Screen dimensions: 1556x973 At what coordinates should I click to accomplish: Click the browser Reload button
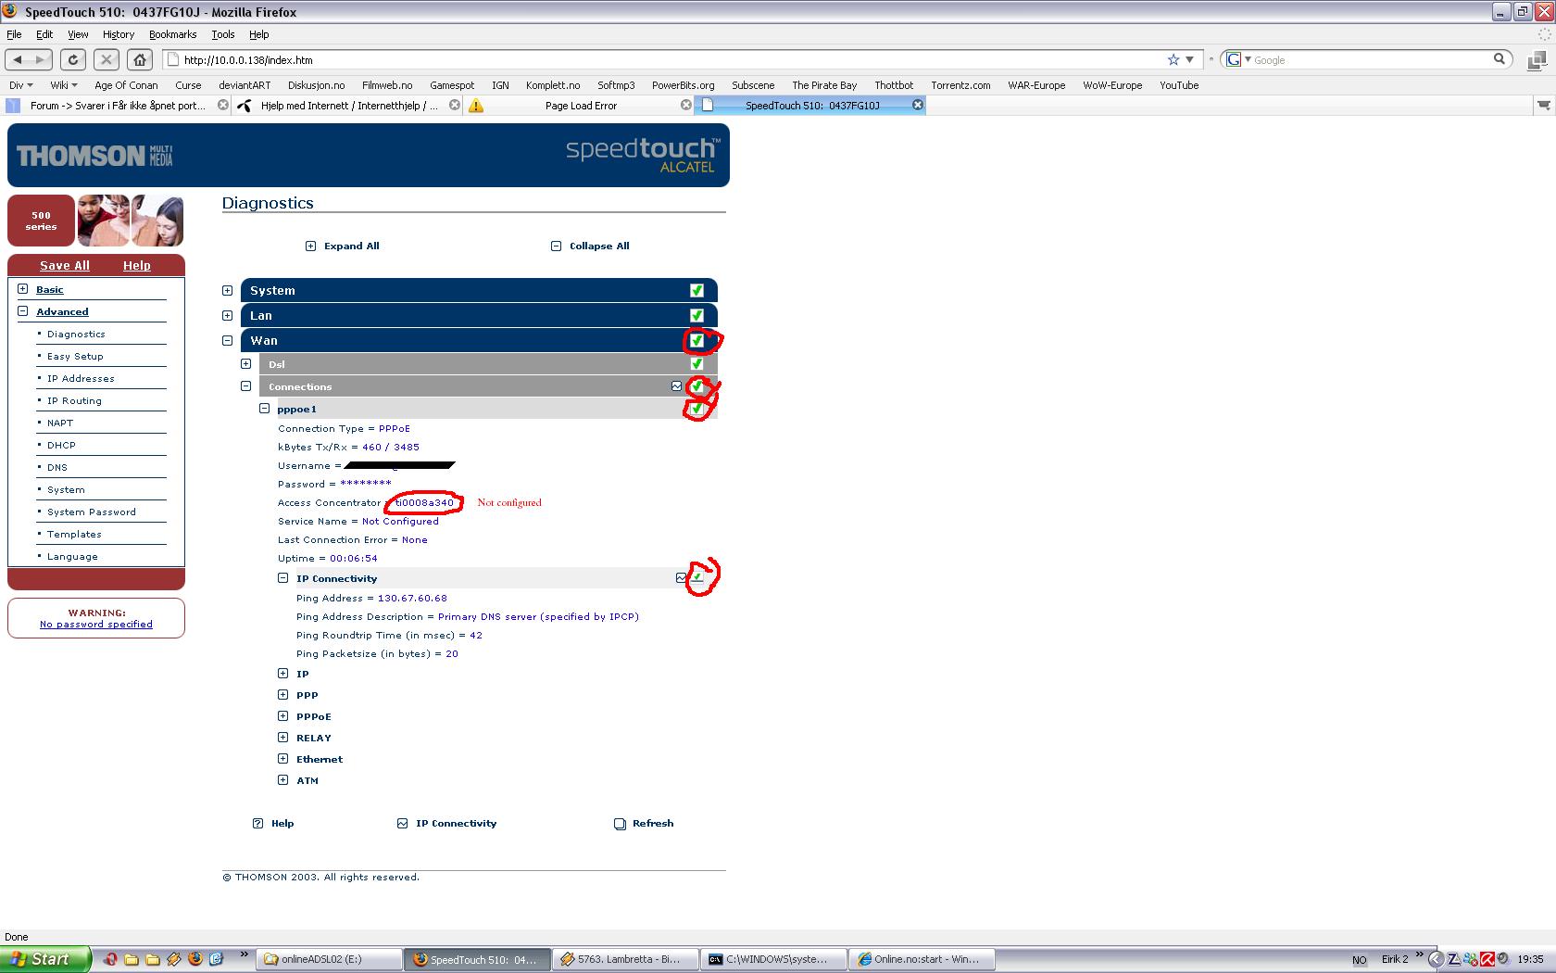click(x=73, y=59)
